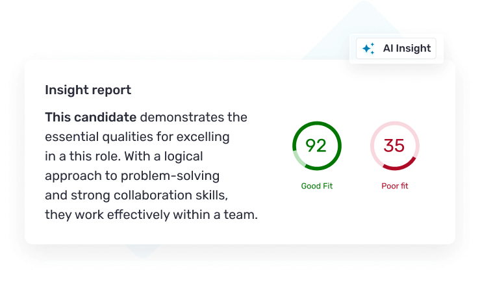Click the line "essential qualities for excelling"
The image size is (480, 304).
click(137, 137)
